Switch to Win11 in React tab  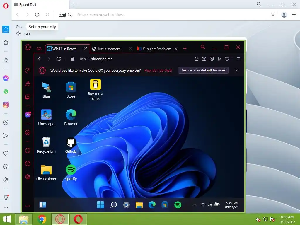(x=67, y=49)
